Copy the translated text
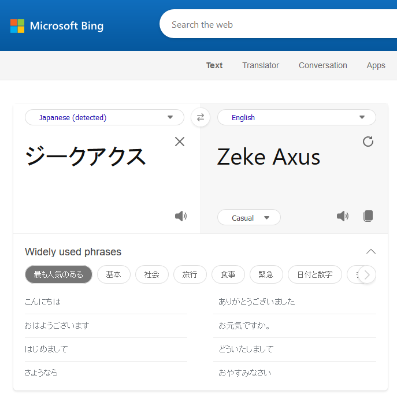This screenshot has height=409, width=397. [x=368, y=216]
